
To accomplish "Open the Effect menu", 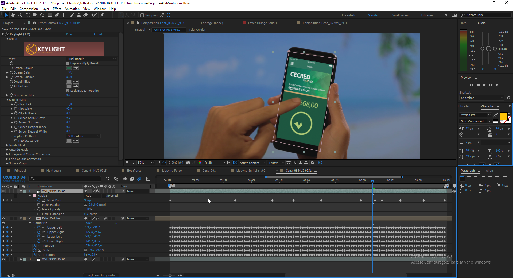I will (x=57, y=9).
